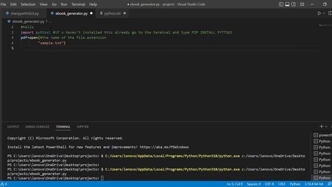The height and width of the screenshot is (187, 332).
Task: Open the Run menu
Action: [x=64, y=4]
